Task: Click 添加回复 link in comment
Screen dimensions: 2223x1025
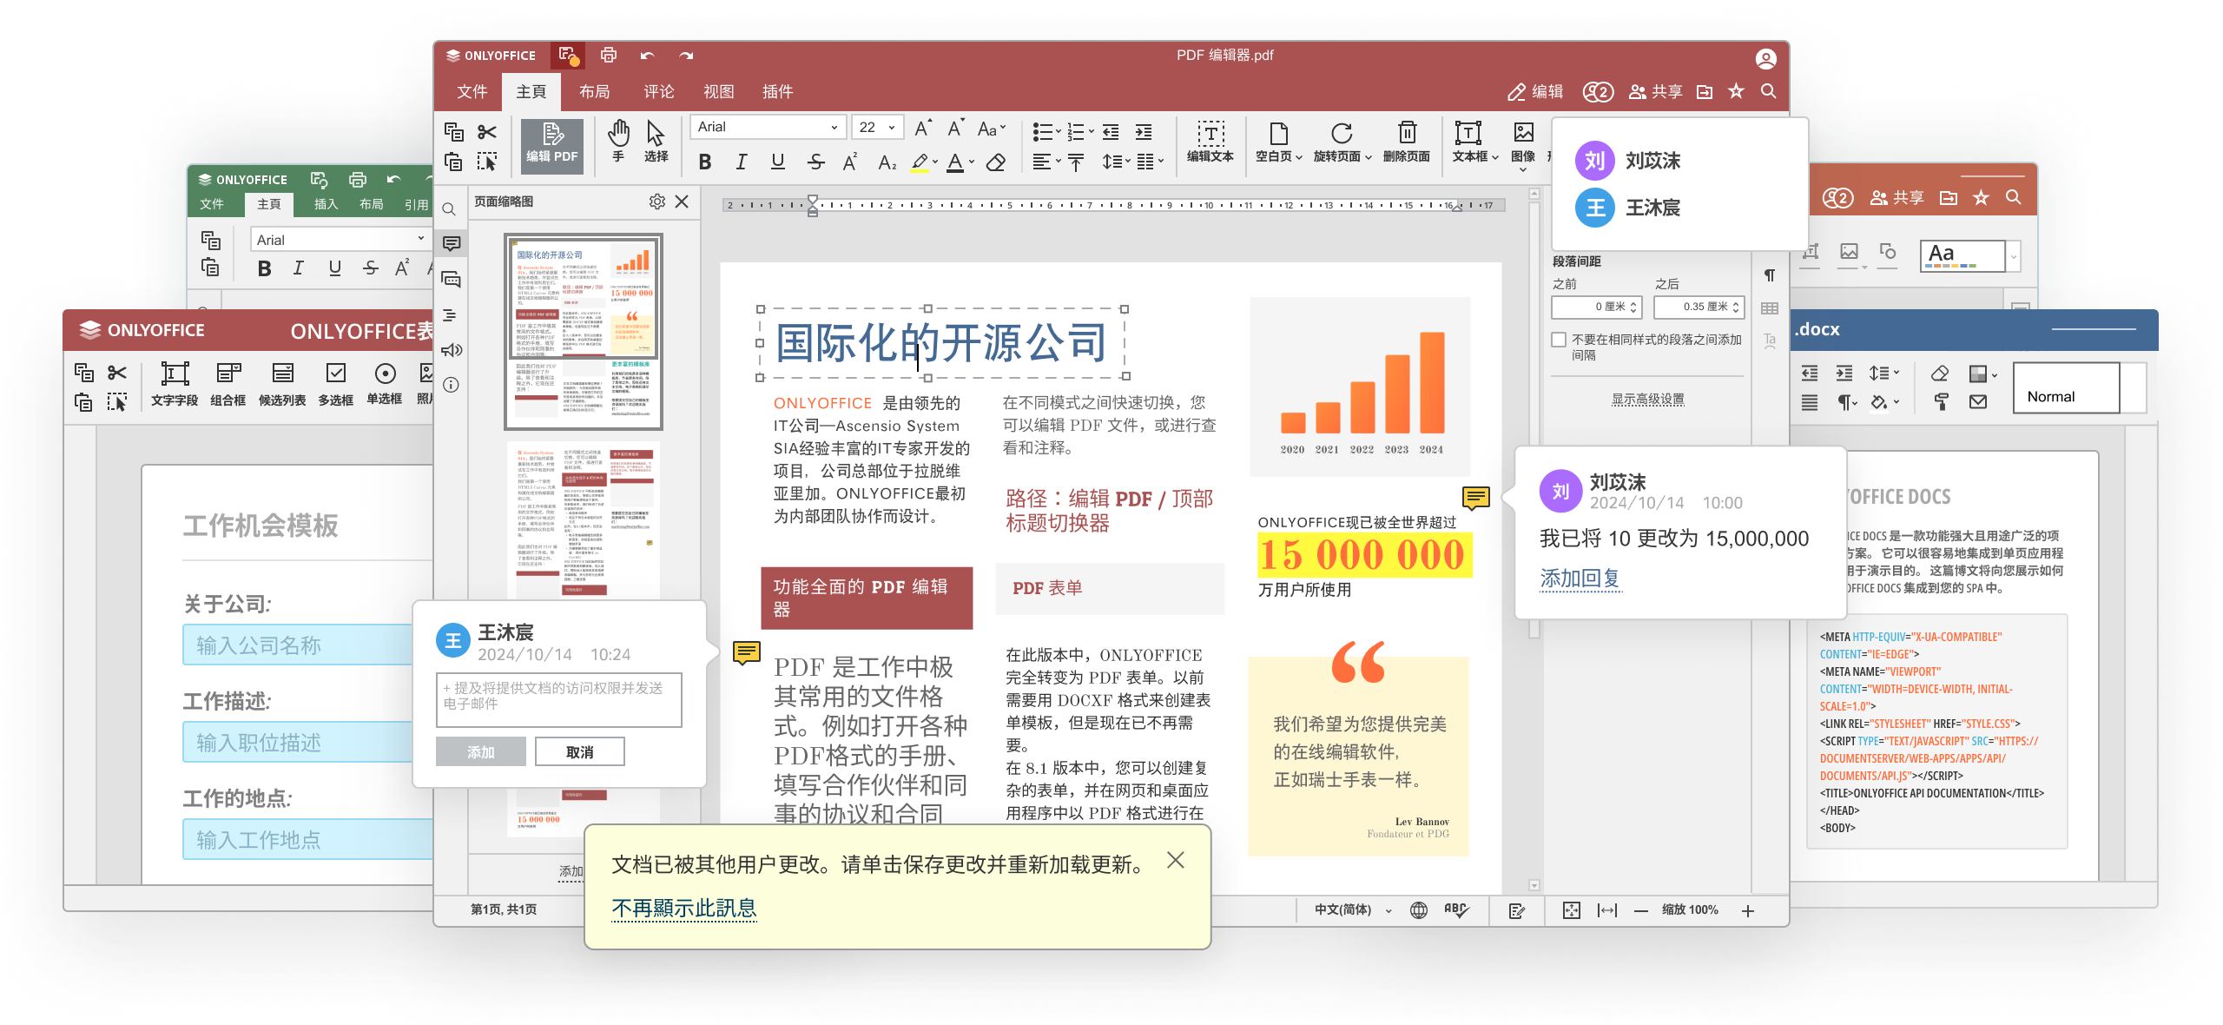Action: point(1580,578)
